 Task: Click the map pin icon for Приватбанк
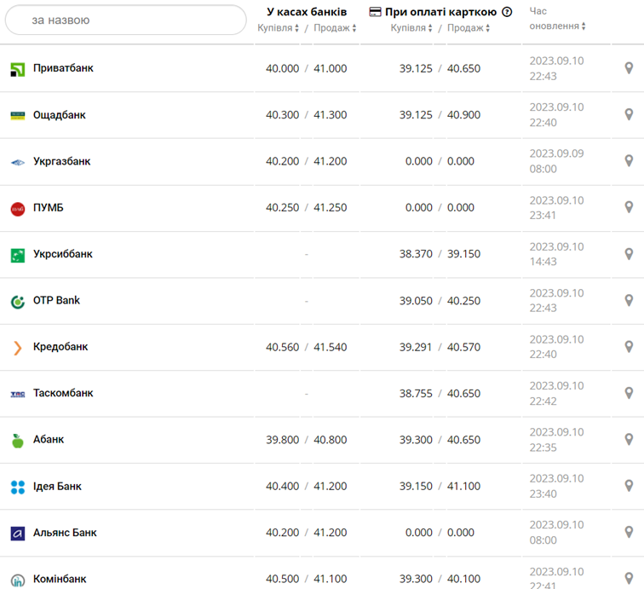coord(629,68)
